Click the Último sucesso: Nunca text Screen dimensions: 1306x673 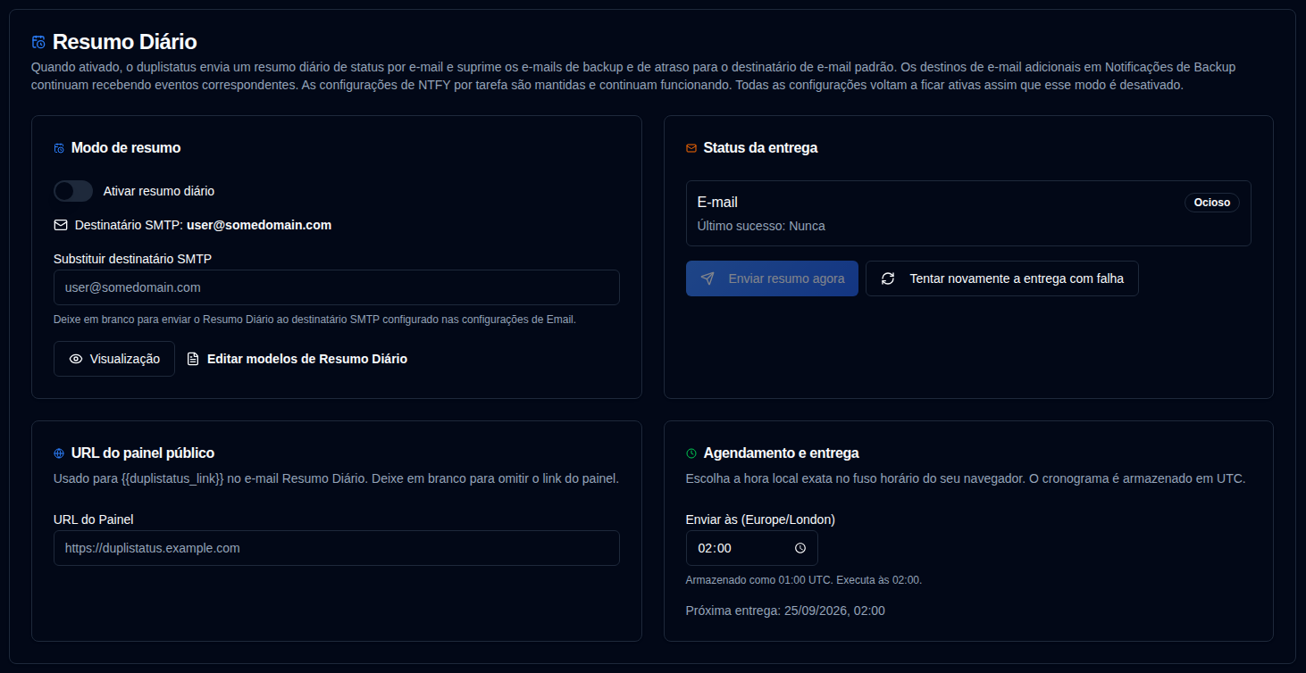(761, 226)
